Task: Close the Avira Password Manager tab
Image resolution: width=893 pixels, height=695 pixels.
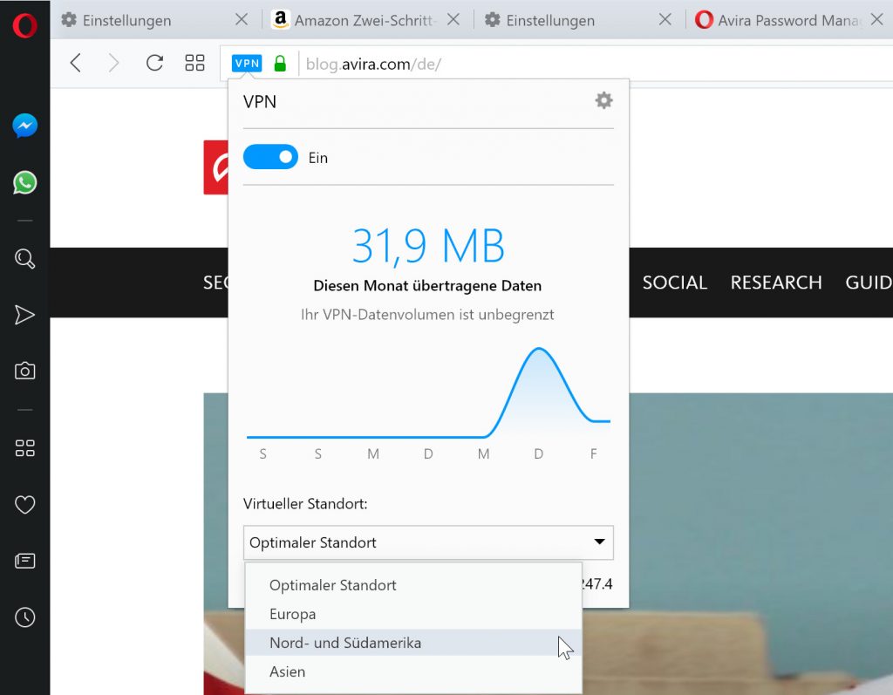Action: click(x=877, y=20)
